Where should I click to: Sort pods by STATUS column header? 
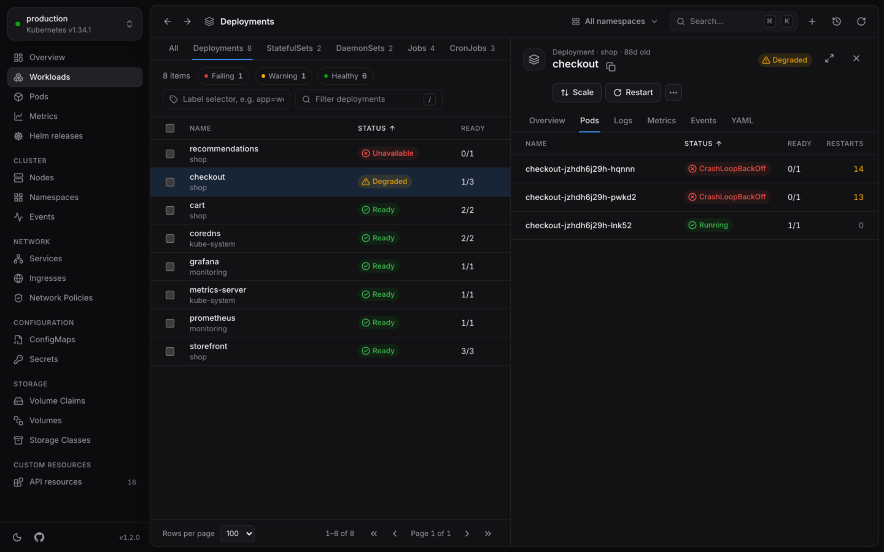pyautogui.click(x=703, y=144)
